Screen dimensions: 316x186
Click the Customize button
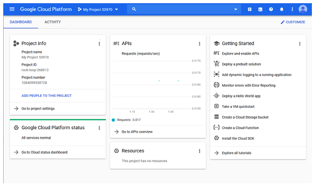pos(293,22)
